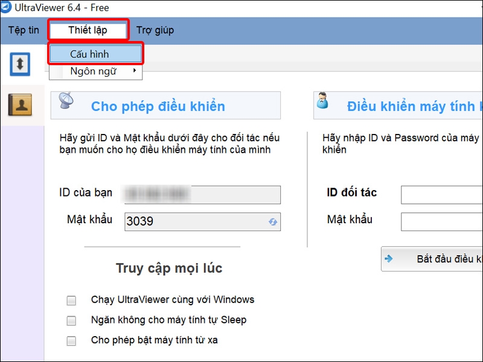Focus the partner Mật khẩu input field

coord(442,221)
